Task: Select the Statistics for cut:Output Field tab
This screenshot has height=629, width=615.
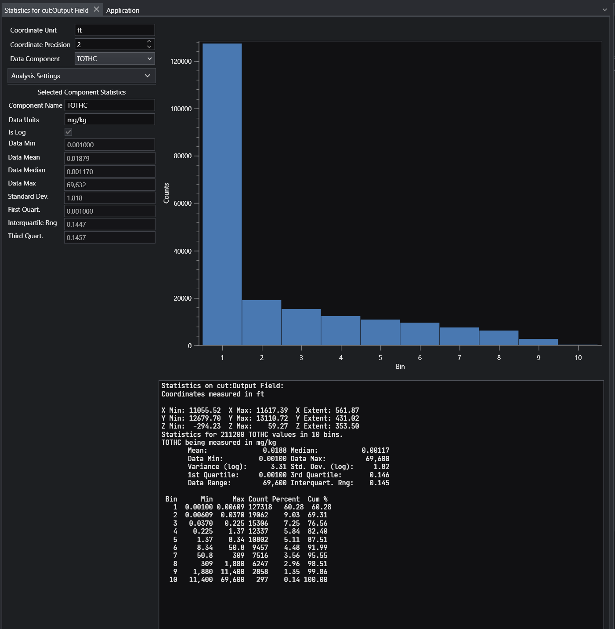Action: coord(47,10)
